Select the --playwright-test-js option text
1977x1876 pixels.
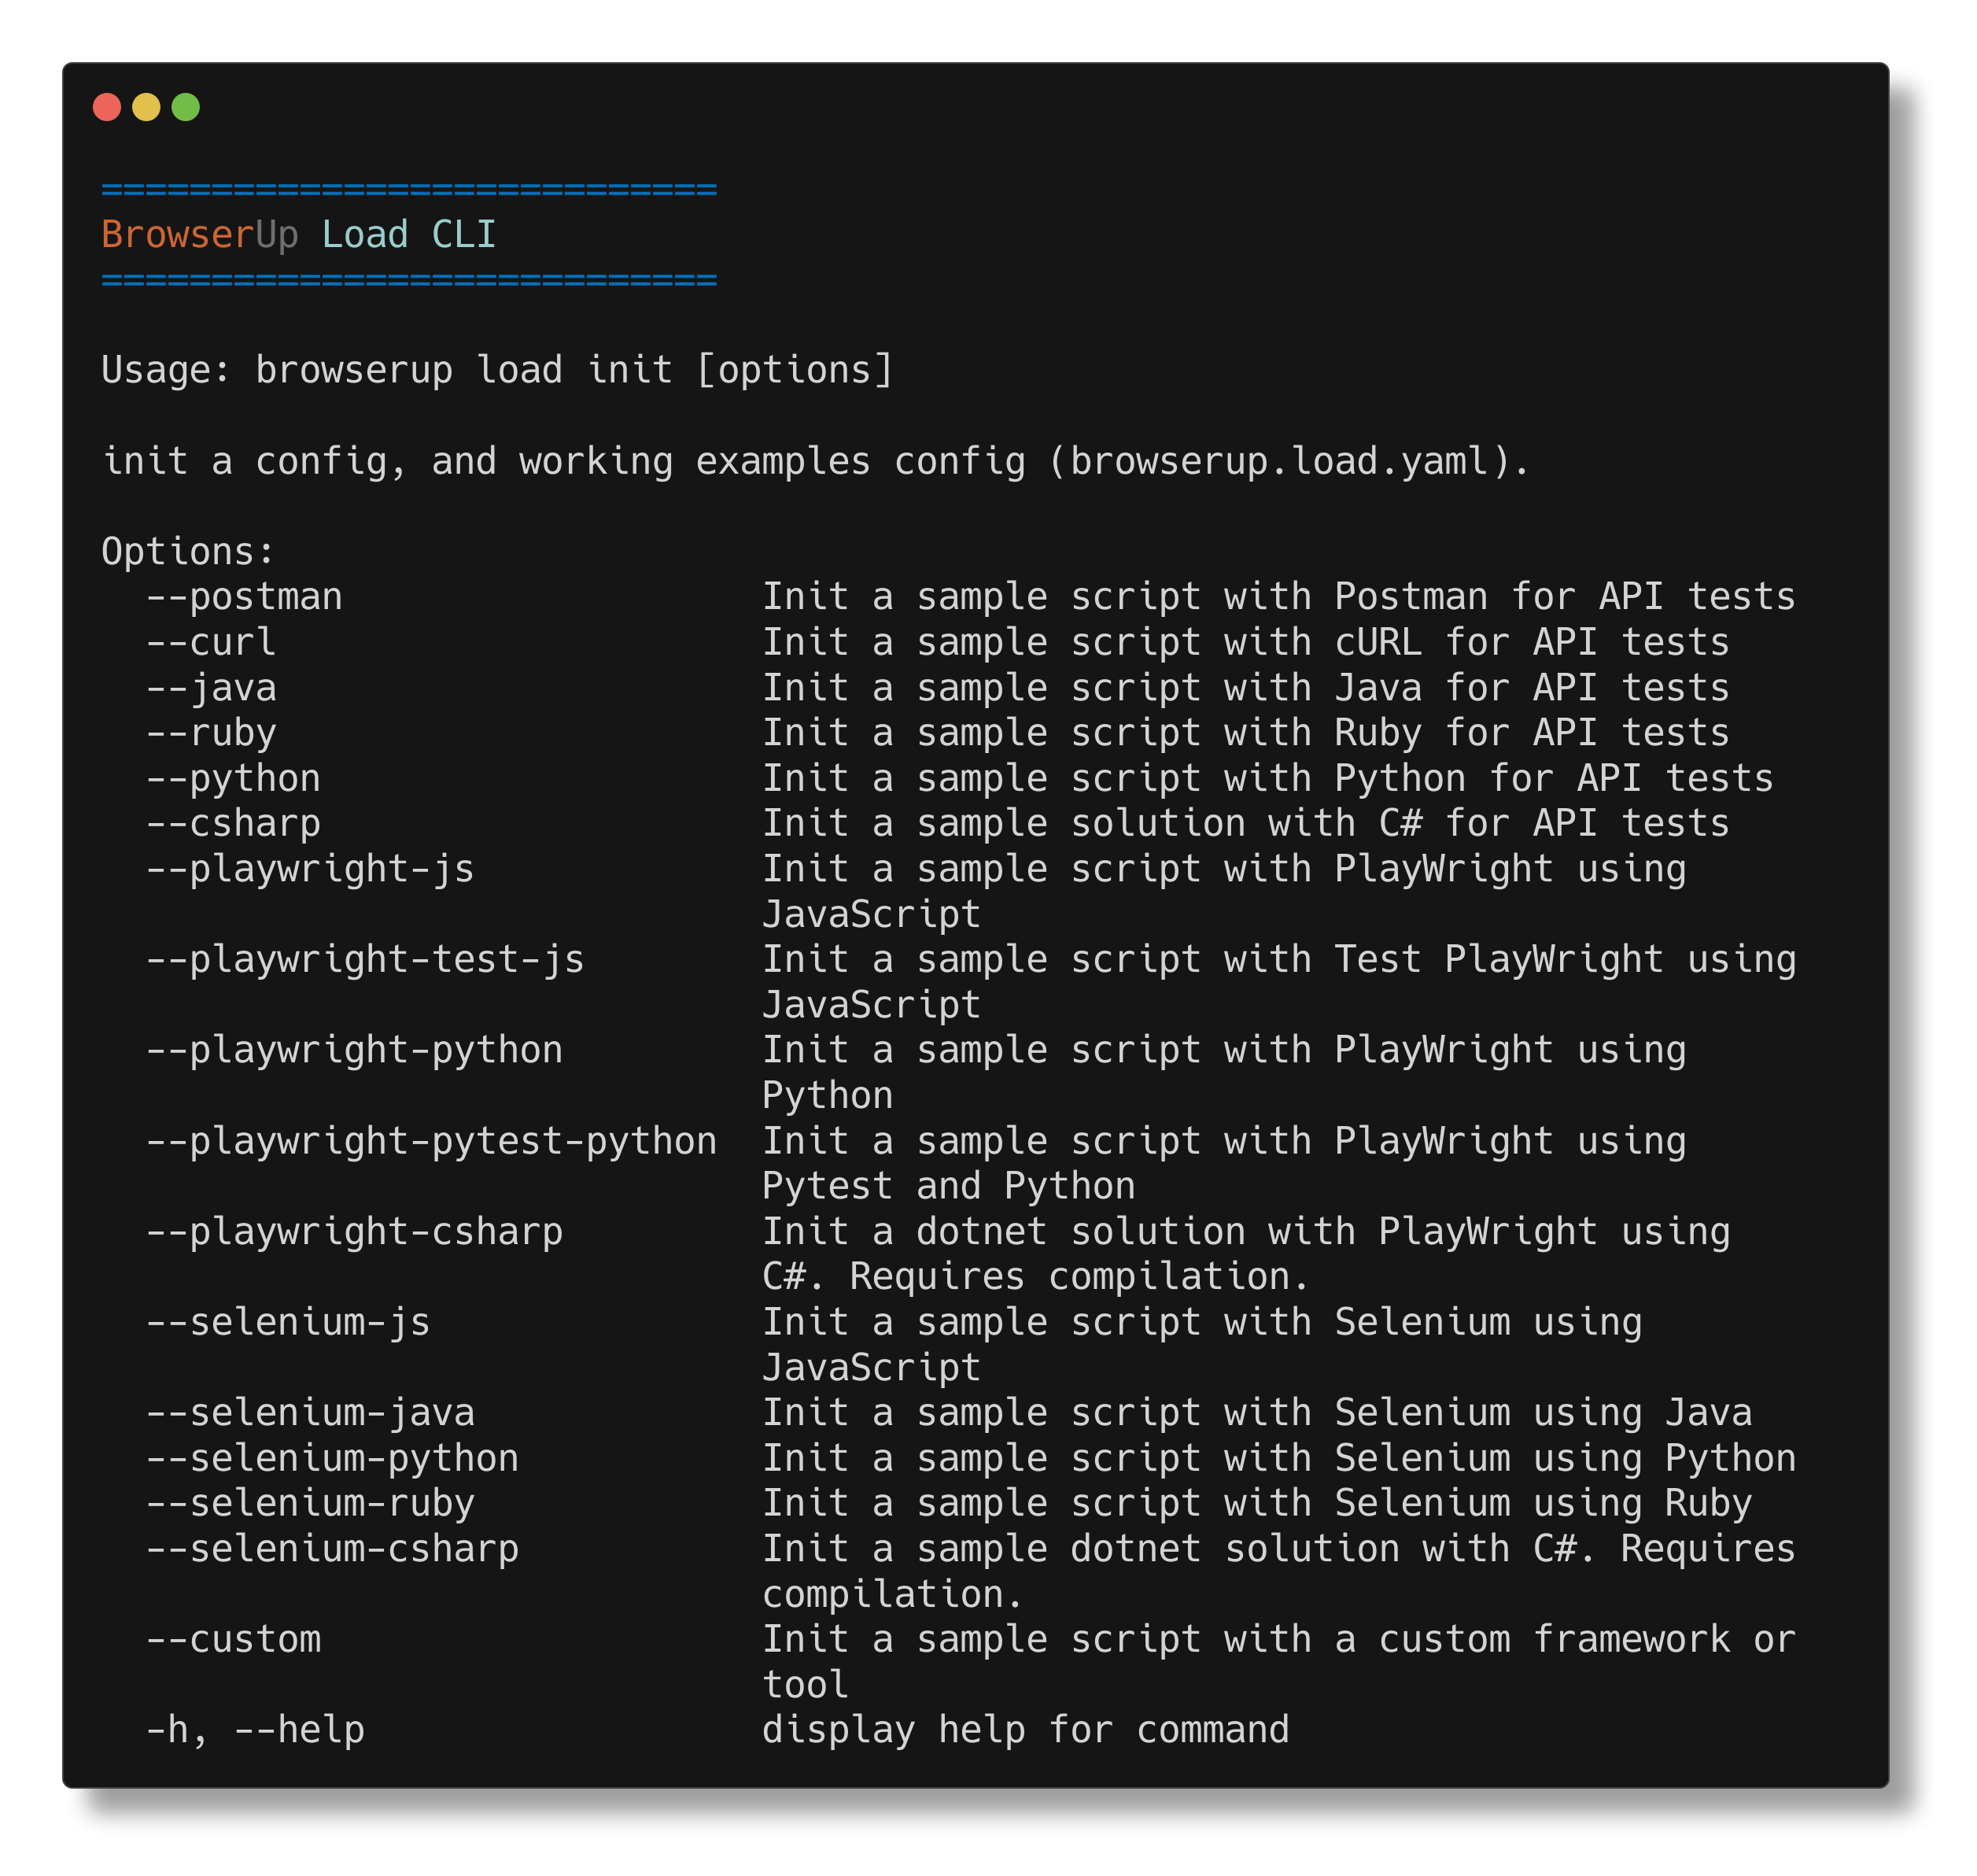(366, 960)
